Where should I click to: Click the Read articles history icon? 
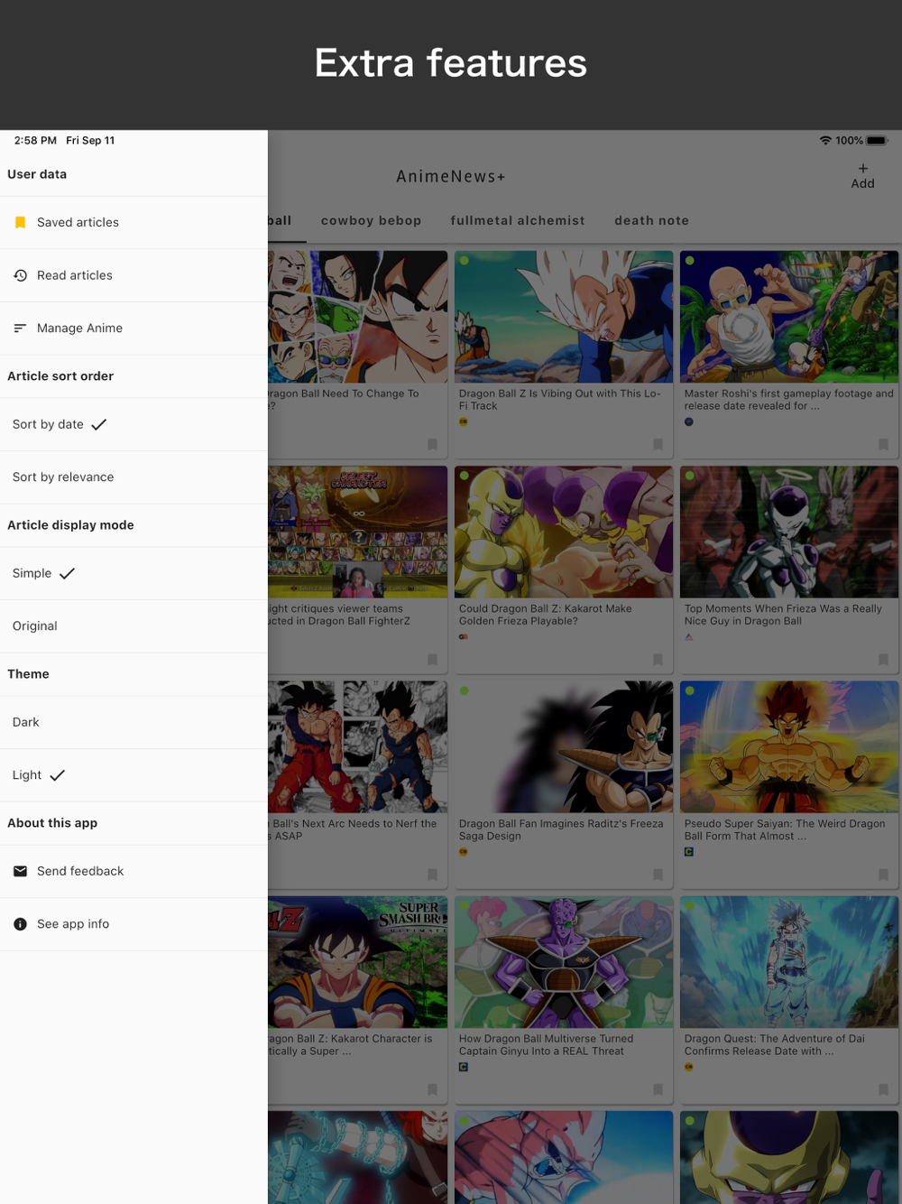pos(20,275)
